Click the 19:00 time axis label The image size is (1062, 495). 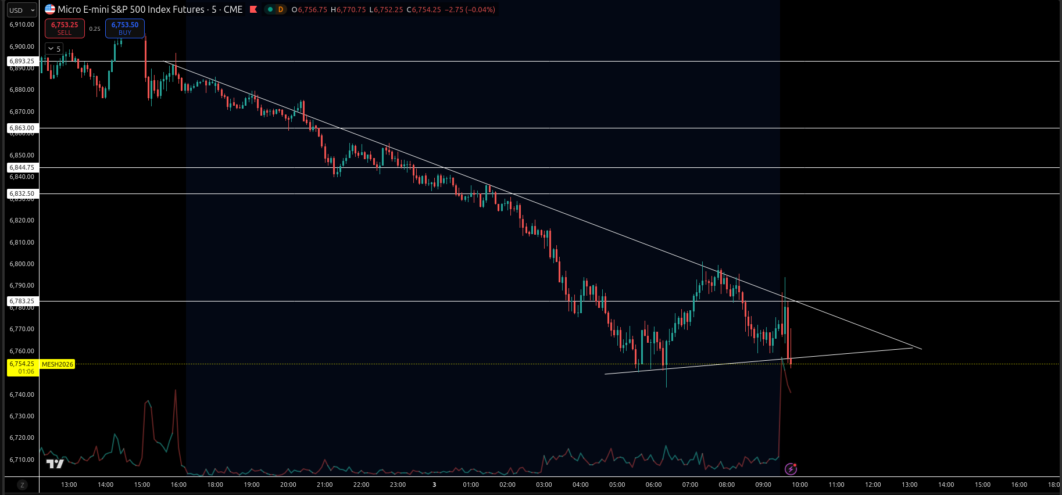(x=252, y=485)
